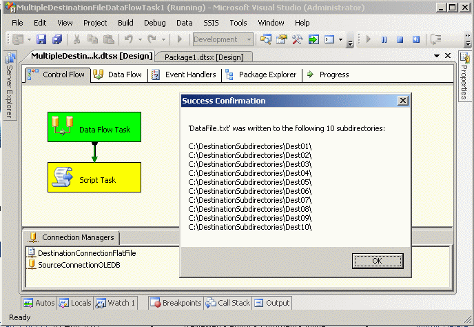Pause debugging with Break All icon
This screenshot has height=327, width=474.
pyautogui.click(x=384, y=39)
